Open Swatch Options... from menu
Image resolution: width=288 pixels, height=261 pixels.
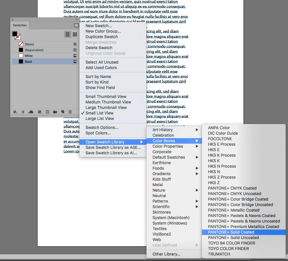pyautogui.click(x=113, y=127)
